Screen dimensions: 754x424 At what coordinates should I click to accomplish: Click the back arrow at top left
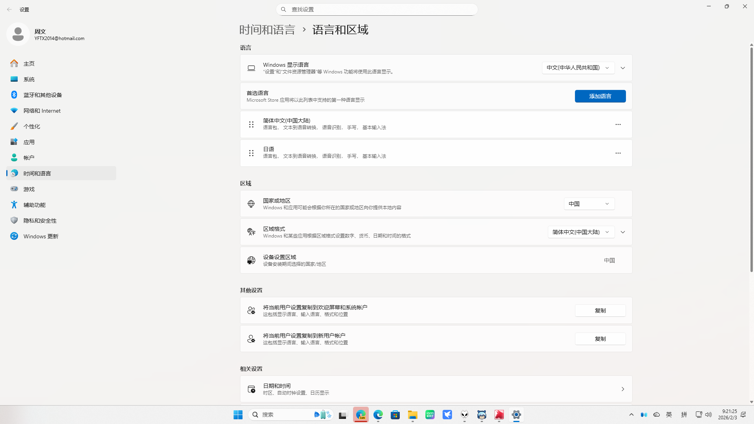9,9
